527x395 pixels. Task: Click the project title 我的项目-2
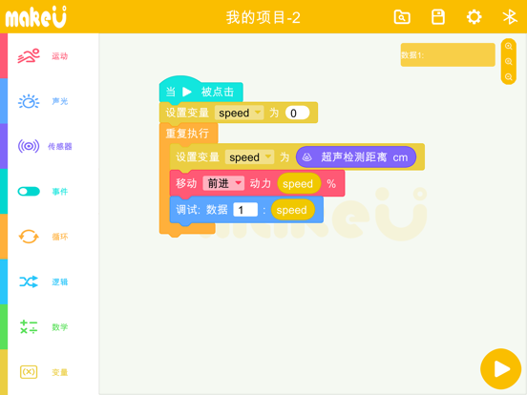pos(263,17)
